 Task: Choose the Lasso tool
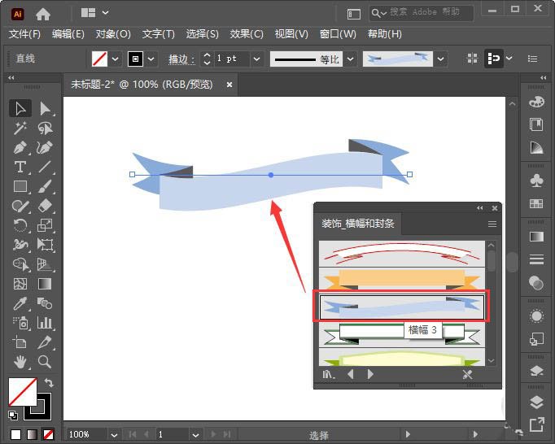click(45, 128)
